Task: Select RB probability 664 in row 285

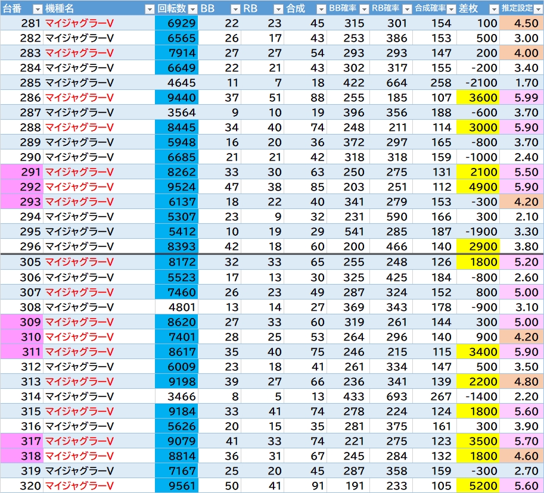Action: [x=391, y=83]
